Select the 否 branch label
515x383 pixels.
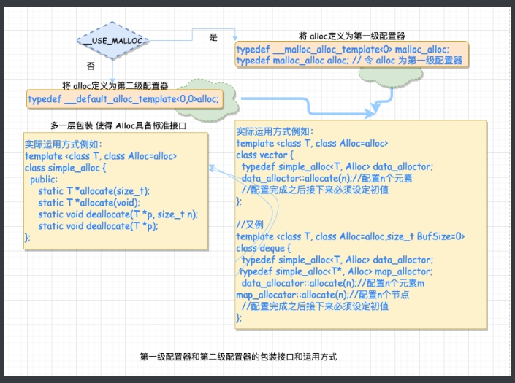91,66
